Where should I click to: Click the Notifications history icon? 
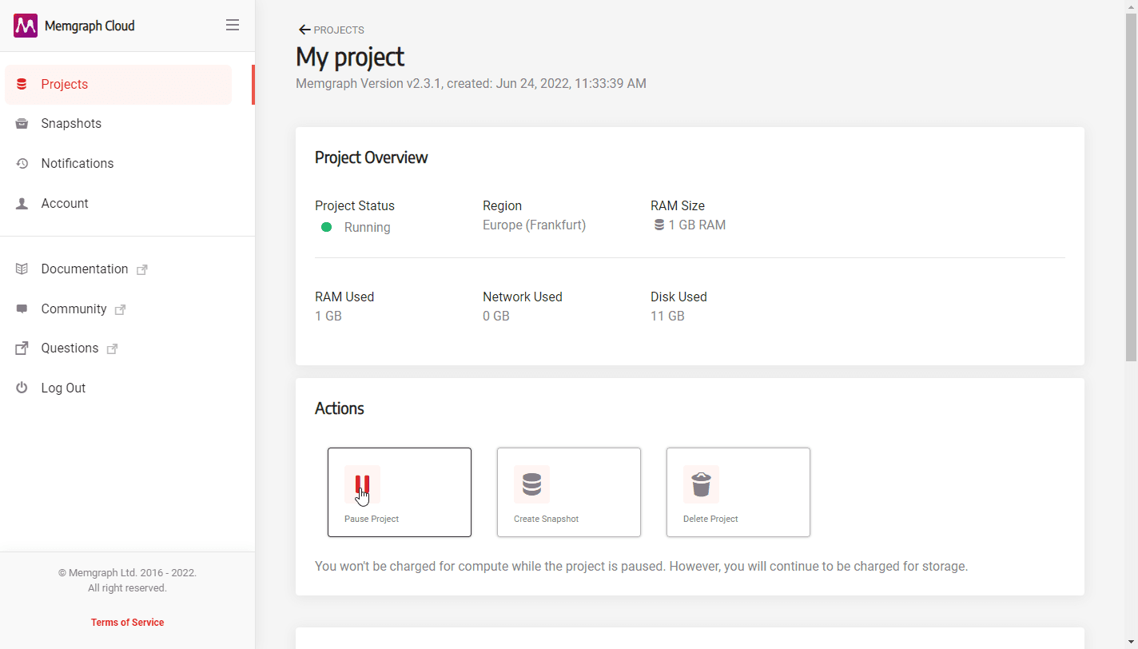point(22,164)
